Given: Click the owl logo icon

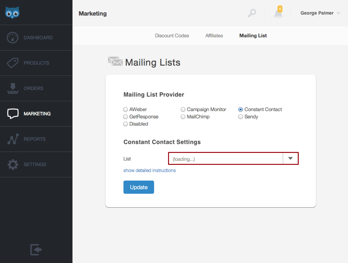Looking at the screenshot, I should click(x=12, y=12).
